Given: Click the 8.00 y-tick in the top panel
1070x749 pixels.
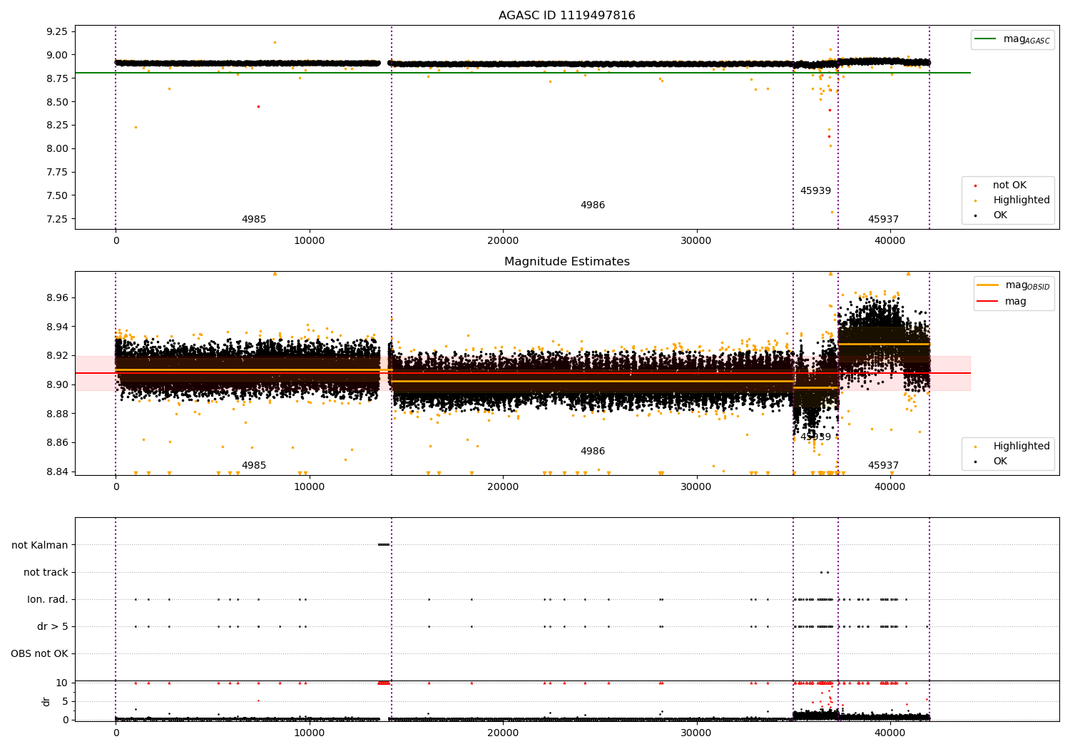Looking at the screenshot, I should point(57,149).
